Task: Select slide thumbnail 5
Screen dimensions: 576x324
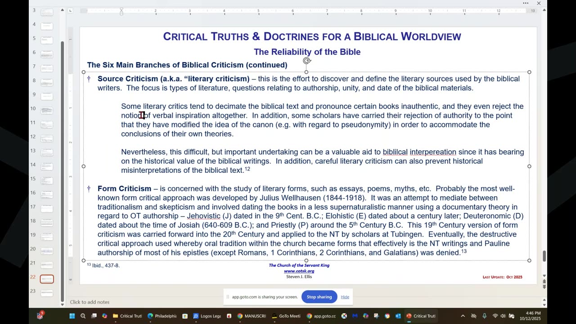Action: (47, 40)
